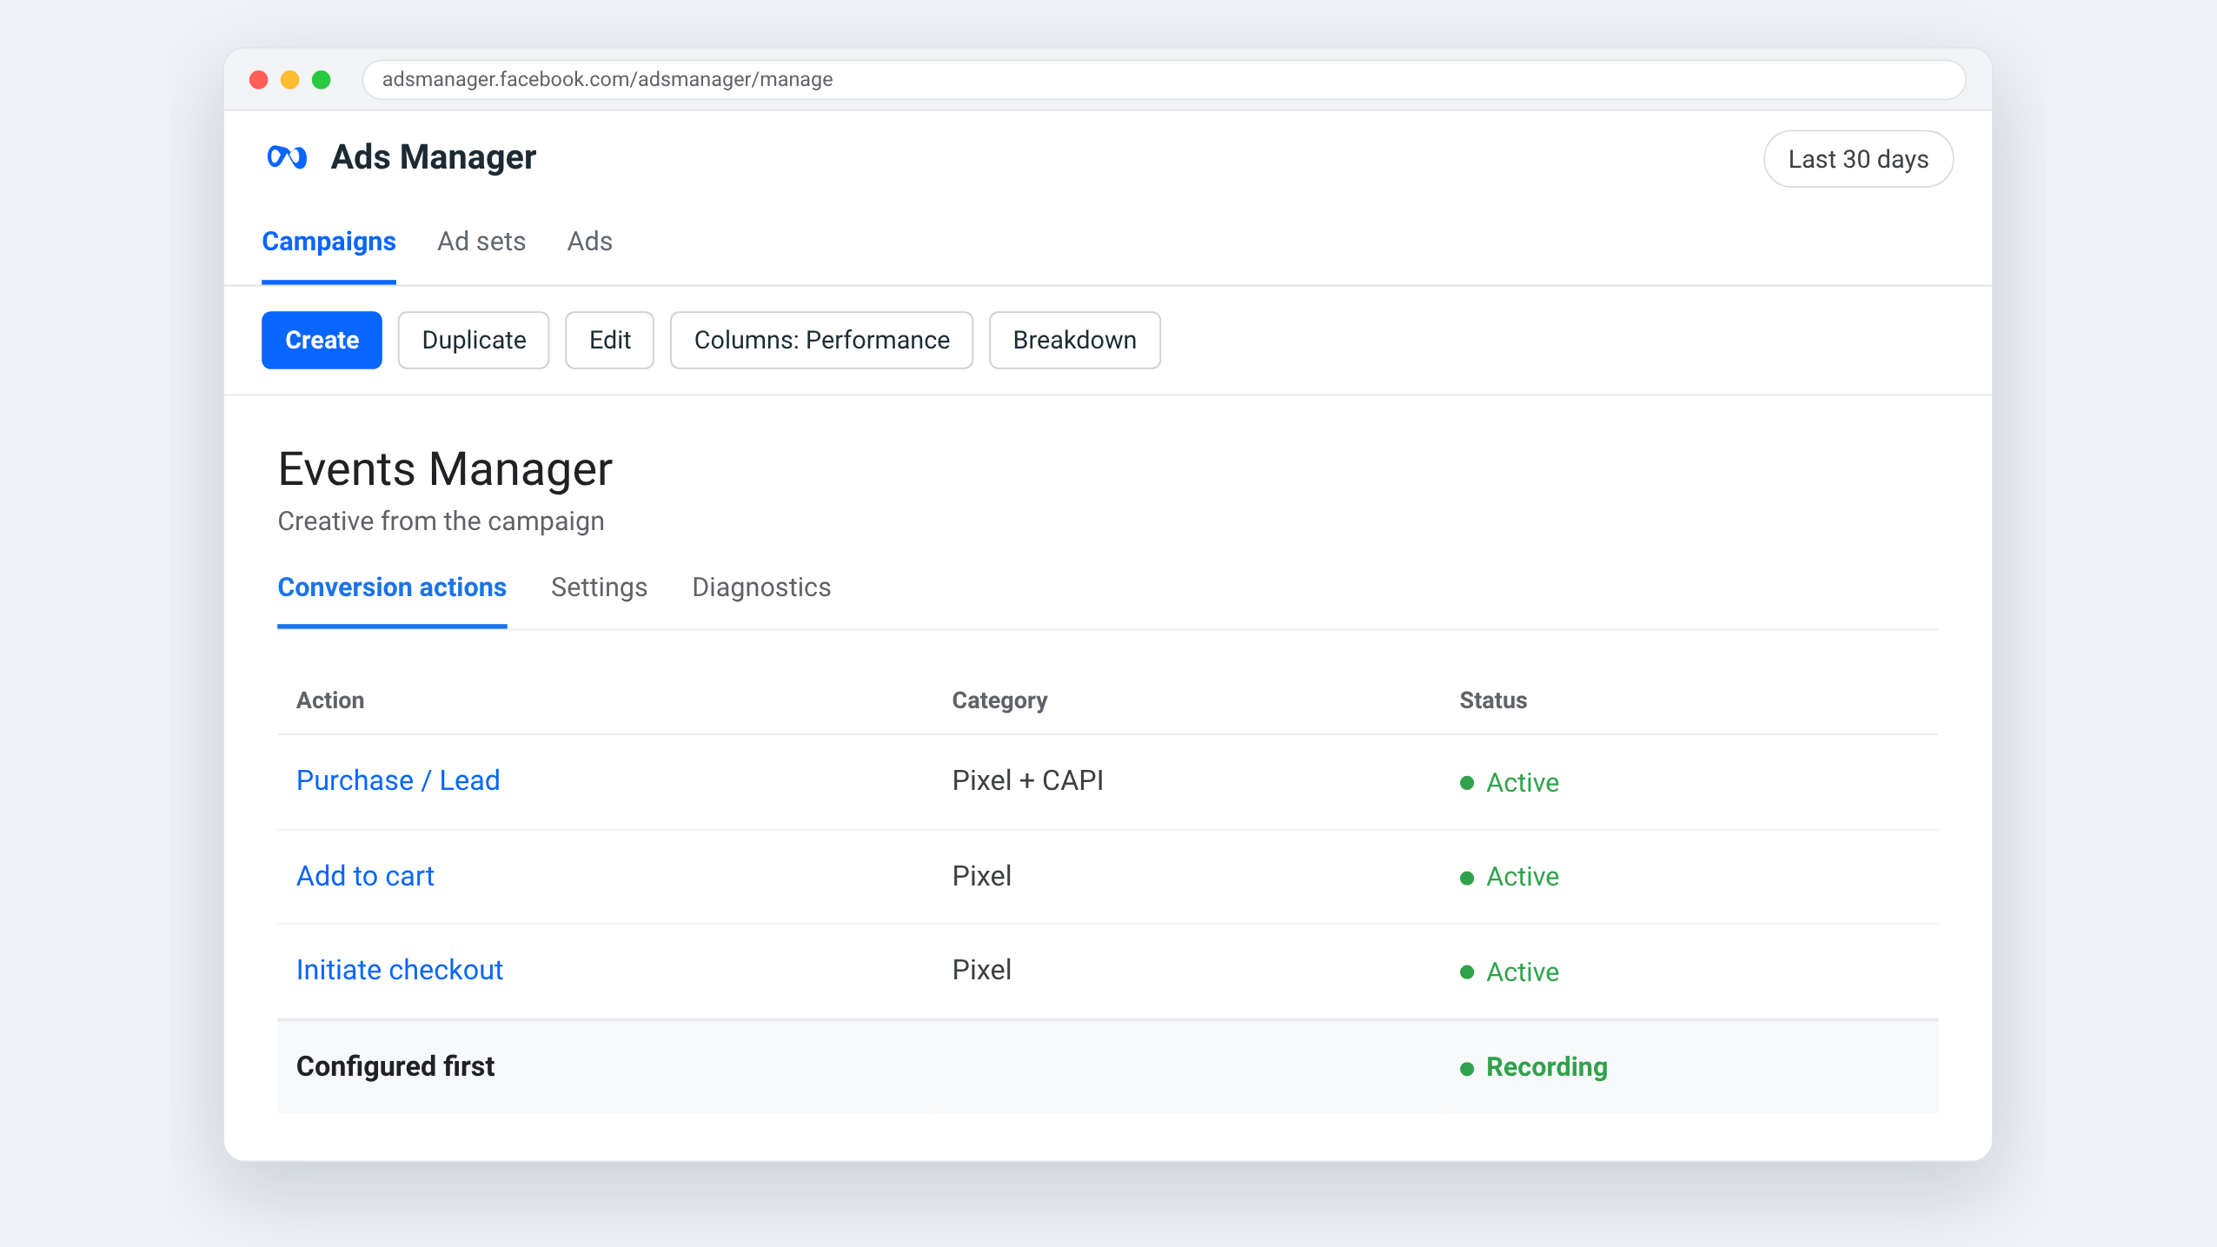The width and height of the screenshot is (2217, 1247).
Task: Select Pixel + CAPI category cell
Action: 1027,780
